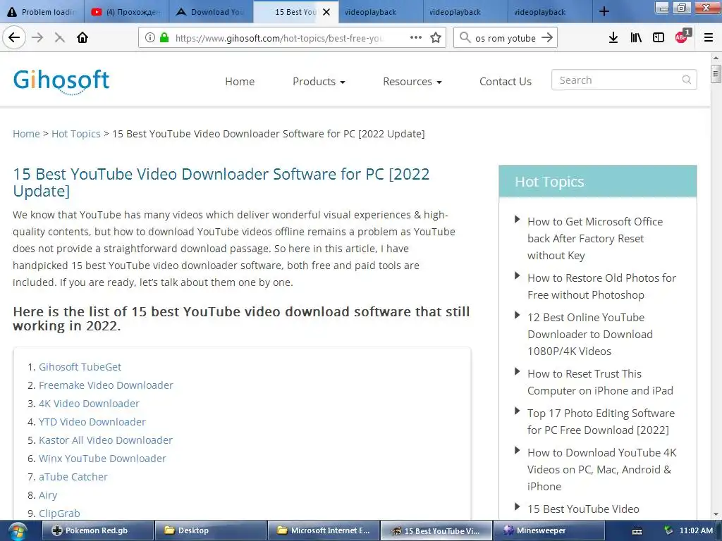Open the ClipGrab list link
722x541 pixels.
(59, 514)
